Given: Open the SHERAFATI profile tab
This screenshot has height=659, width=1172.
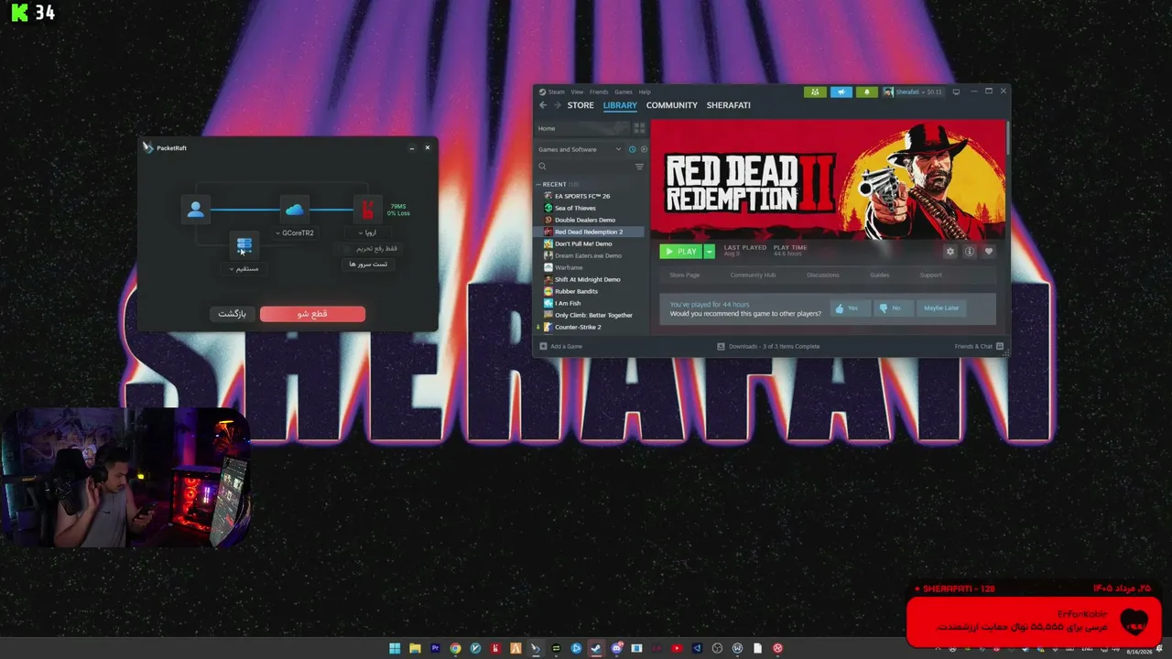Looking at the screenshot, I should pyautogui.click(x=729, y=105).
